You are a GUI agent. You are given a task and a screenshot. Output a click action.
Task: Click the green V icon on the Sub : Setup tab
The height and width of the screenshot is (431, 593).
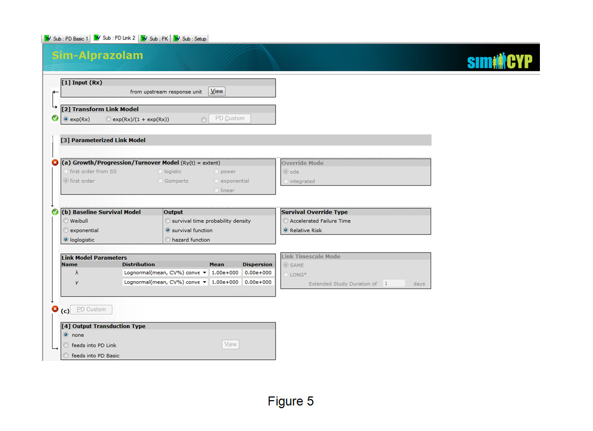click(x=177, y=38)
